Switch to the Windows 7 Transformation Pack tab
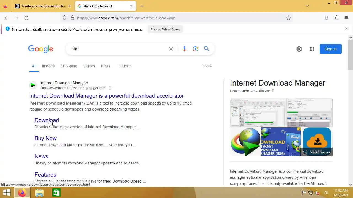This screenshot has width=353, height=198. (43, 6)
